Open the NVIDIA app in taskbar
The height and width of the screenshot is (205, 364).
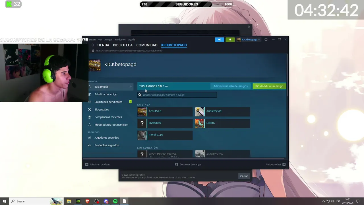[x=78, y=201]
